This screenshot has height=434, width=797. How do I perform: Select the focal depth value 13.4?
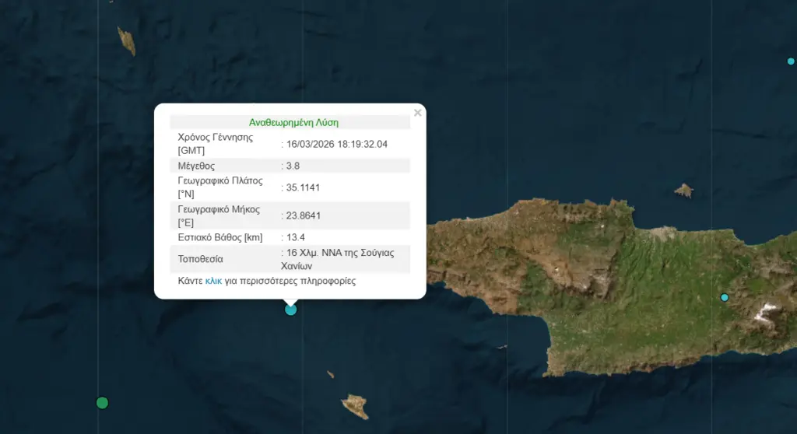point(295,237)
